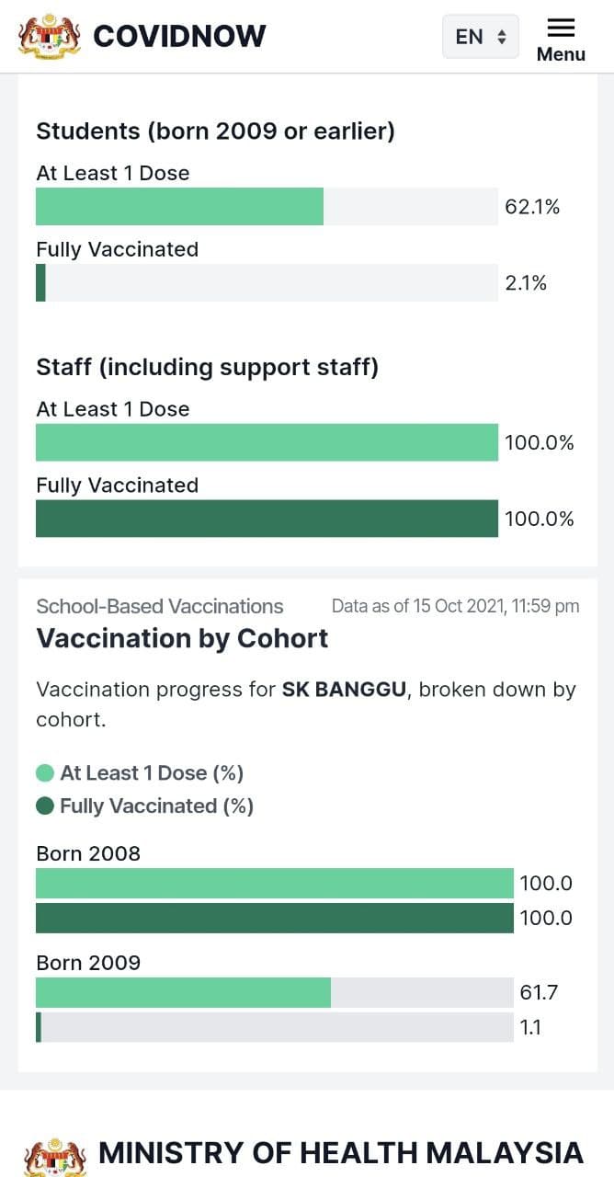This screenshot has height=1177, width=614.
Task: Open the EN language dropdown
Action: tap(480, 37)
